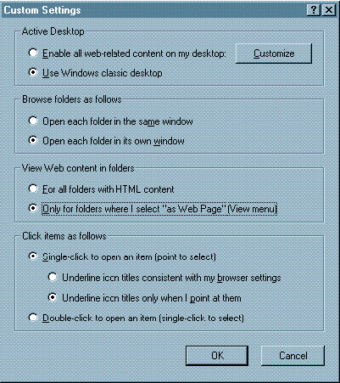The height and width of the screenshot is (383, 340).
Task: Click the View Web content in folders label
Action: click(x=78, y=168)
